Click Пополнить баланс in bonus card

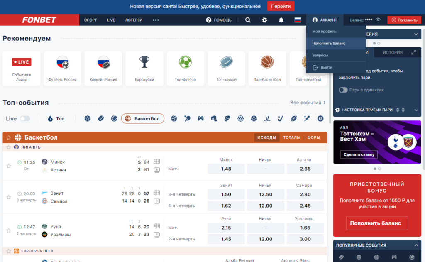coord(377,223)
